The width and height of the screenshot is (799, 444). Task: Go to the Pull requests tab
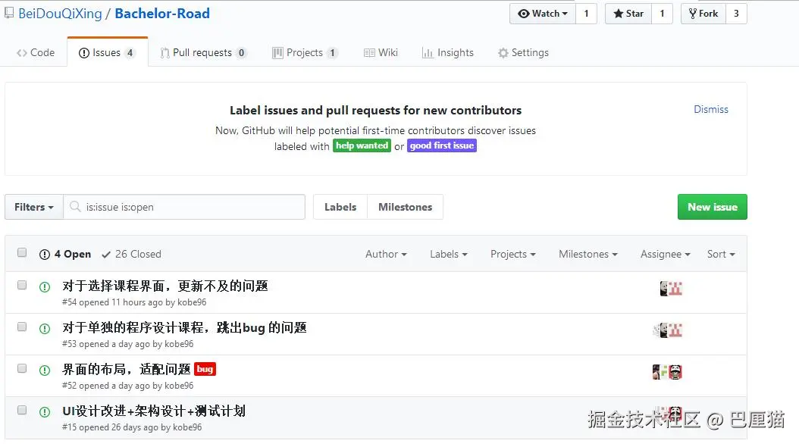click(x=203, y=52)
